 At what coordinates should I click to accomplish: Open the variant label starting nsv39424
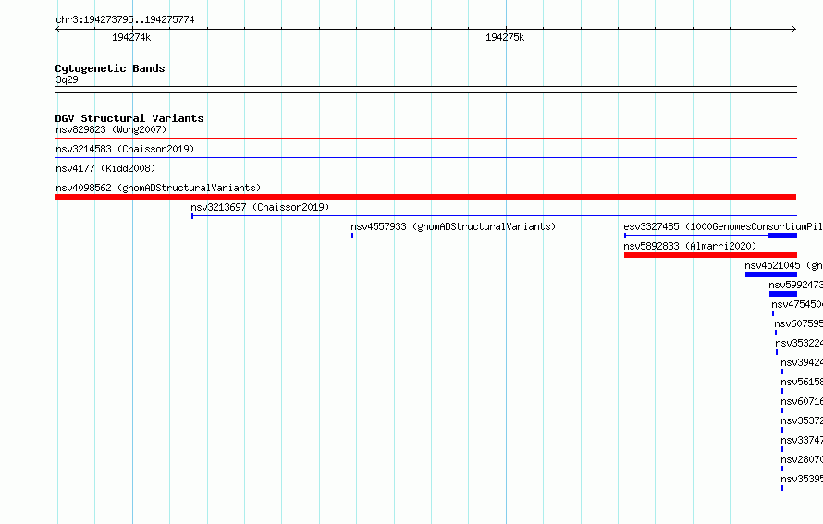(x=802, y=362)
